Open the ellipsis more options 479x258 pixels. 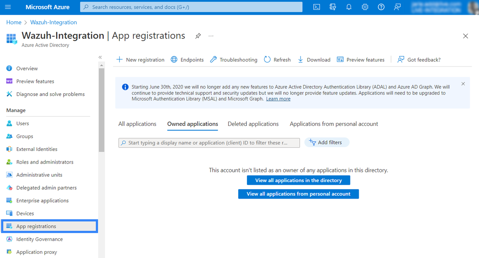coord(211,36)
